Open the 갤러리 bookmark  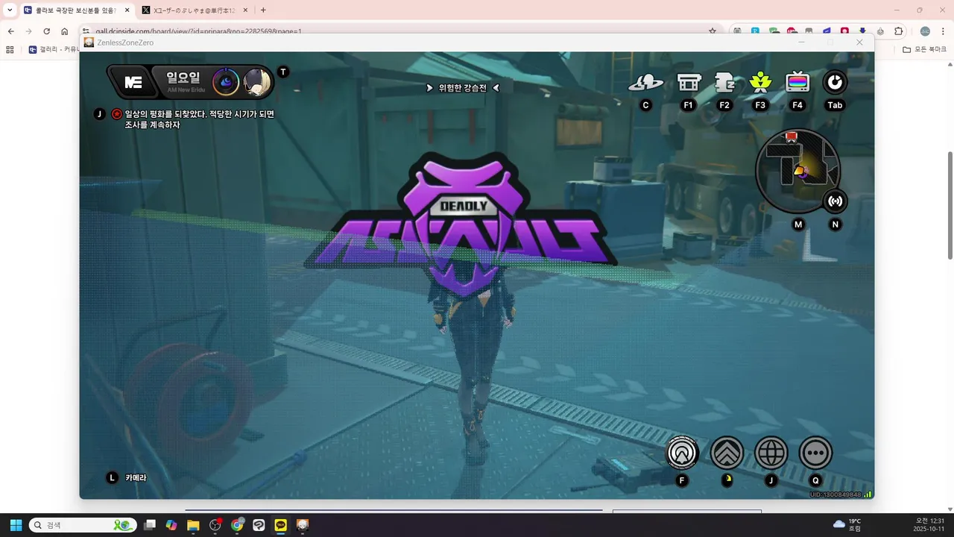point(54,50)
